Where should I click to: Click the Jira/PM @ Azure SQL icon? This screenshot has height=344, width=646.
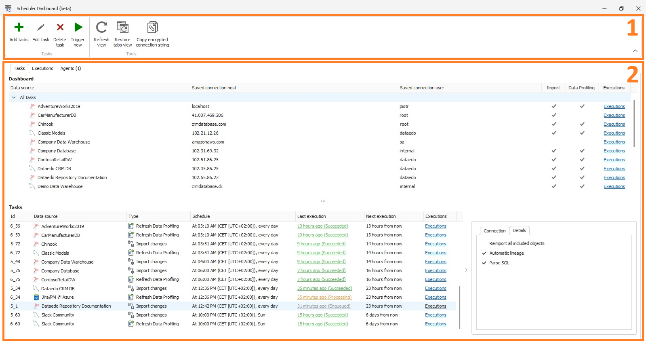pyautogui.click(x=36, y=297)
